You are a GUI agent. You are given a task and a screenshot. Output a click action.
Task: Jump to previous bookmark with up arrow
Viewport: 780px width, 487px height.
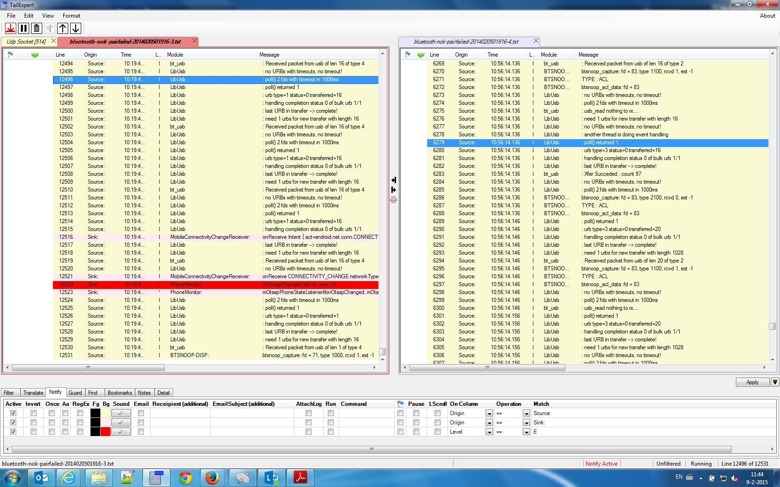coord(63,28)
